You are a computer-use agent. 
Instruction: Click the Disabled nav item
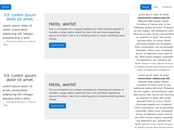click(x=167, y=7)
